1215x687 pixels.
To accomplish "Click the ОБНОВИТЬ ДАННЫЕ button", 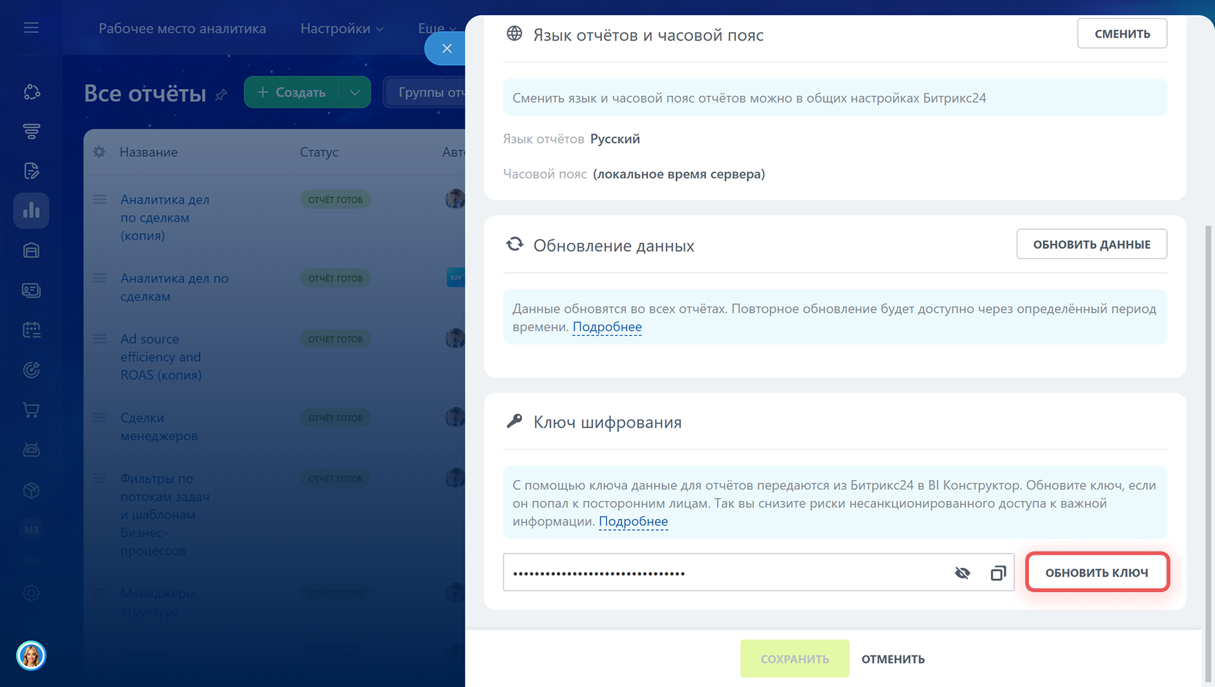I will pyautogui.click(x=1091, y=244).
